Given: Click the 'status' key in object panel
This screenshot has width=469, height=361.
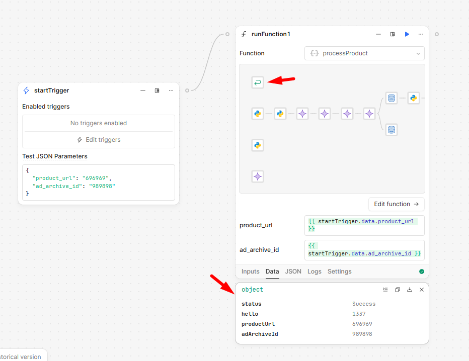Looking at the screenshot, I should [252, 304].
